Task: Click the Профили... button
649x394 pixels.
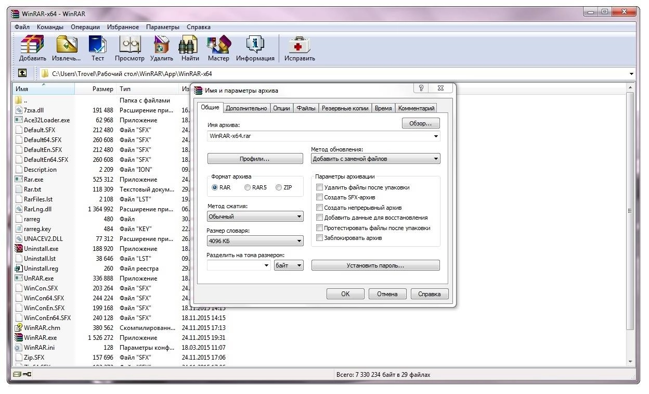Action: 255,159
